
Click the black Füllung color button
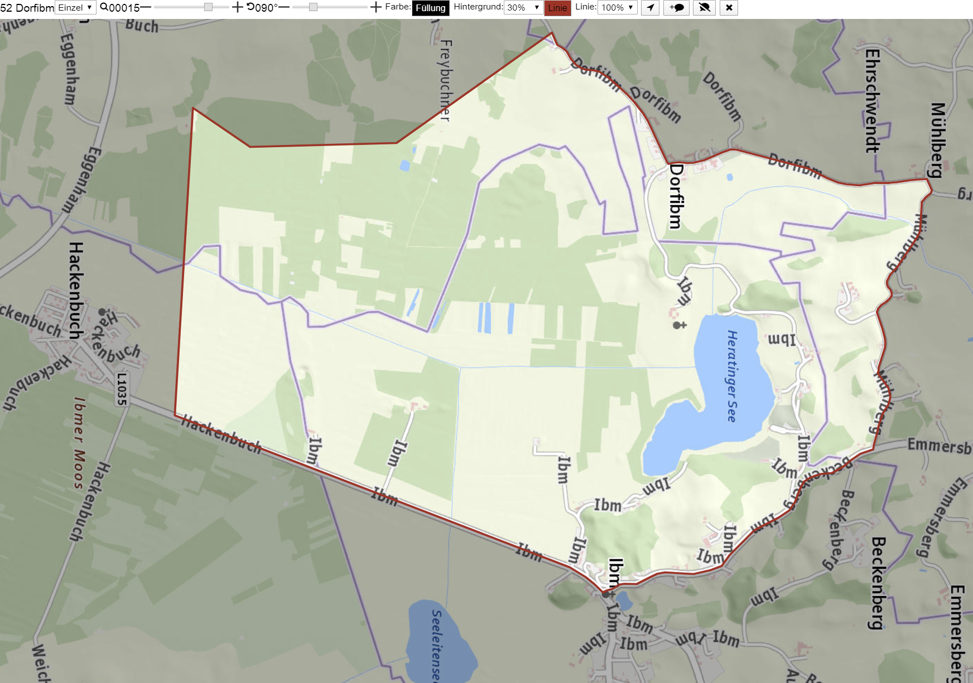[x=431, y=8]
